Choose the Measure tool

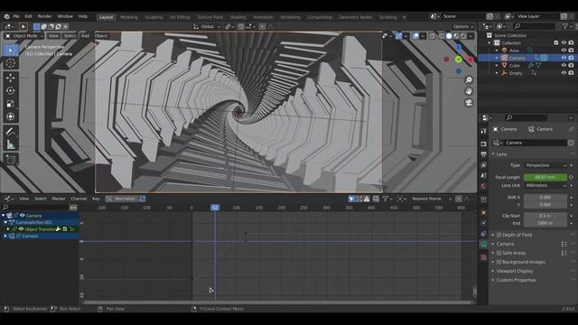10,144
